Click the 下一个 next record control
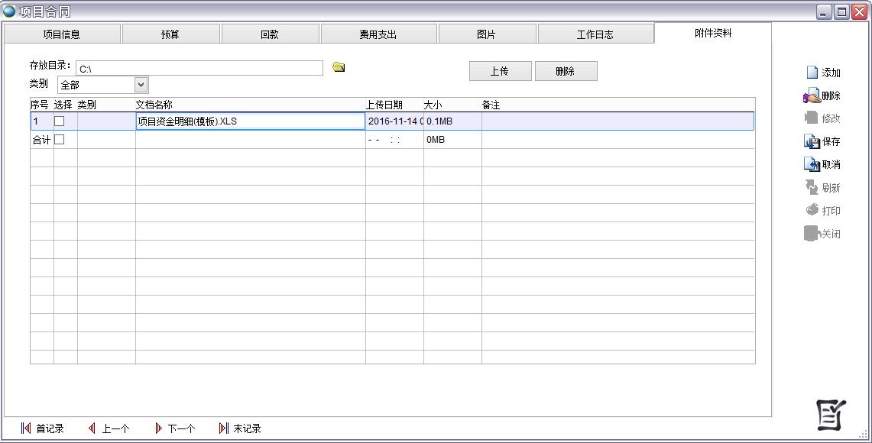The image size is (872, 443). [x=175, y=428]
